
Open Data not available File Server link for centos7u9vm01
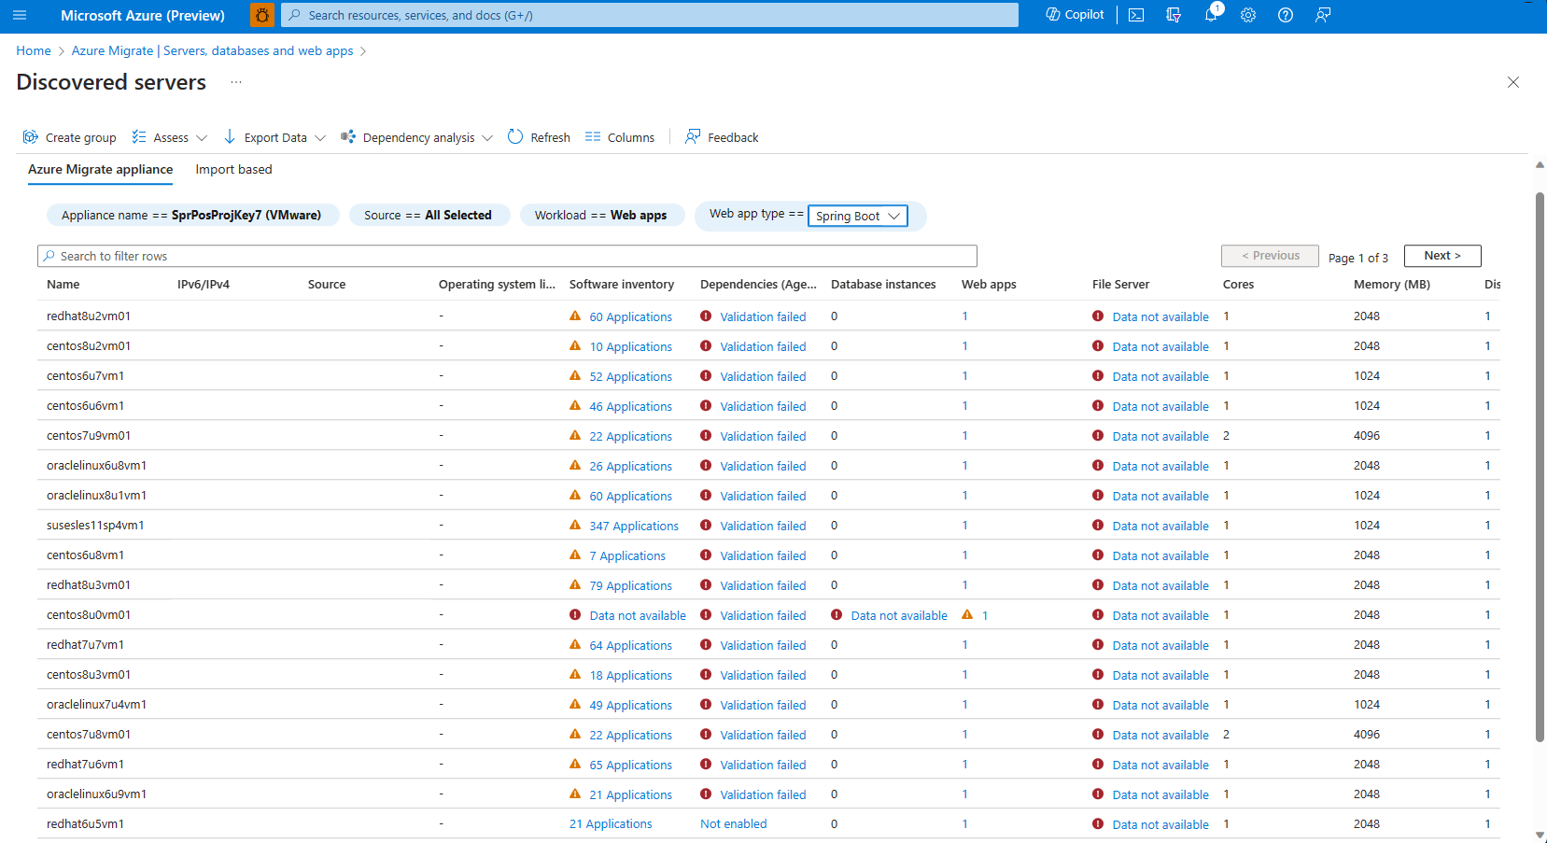[1160, 436]
